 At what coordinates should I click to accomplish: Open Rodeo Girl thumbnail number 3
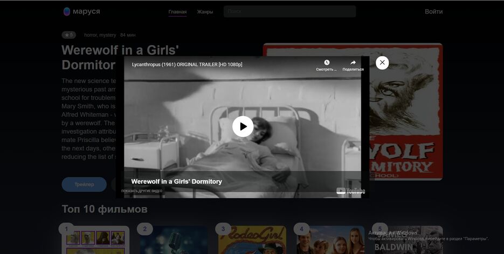point(252,240)
